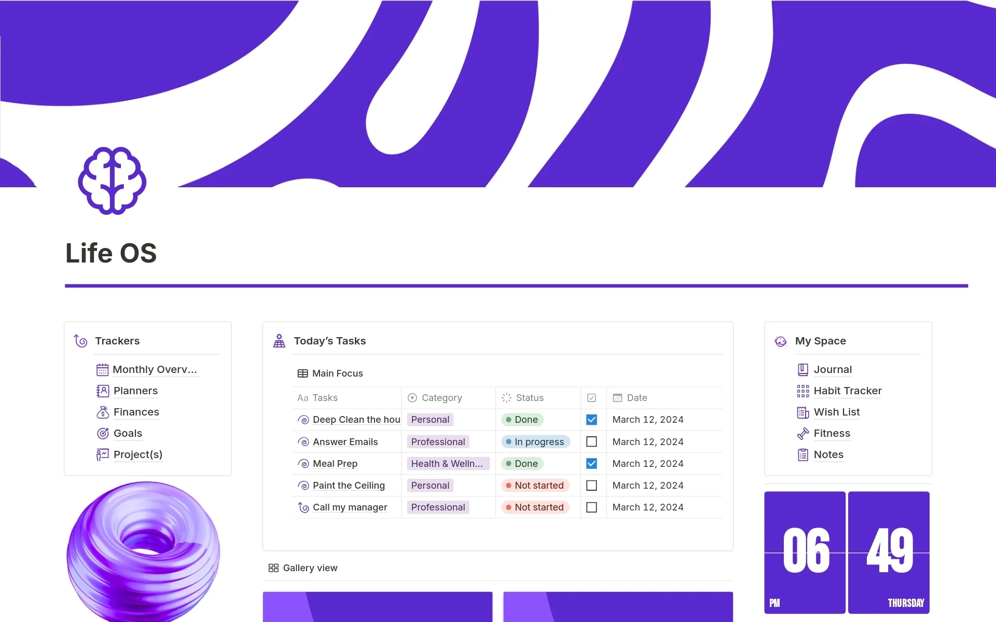Screen dimensions: 996x622
Task: Open the Goals tracker
Action: tap(128, 433)
